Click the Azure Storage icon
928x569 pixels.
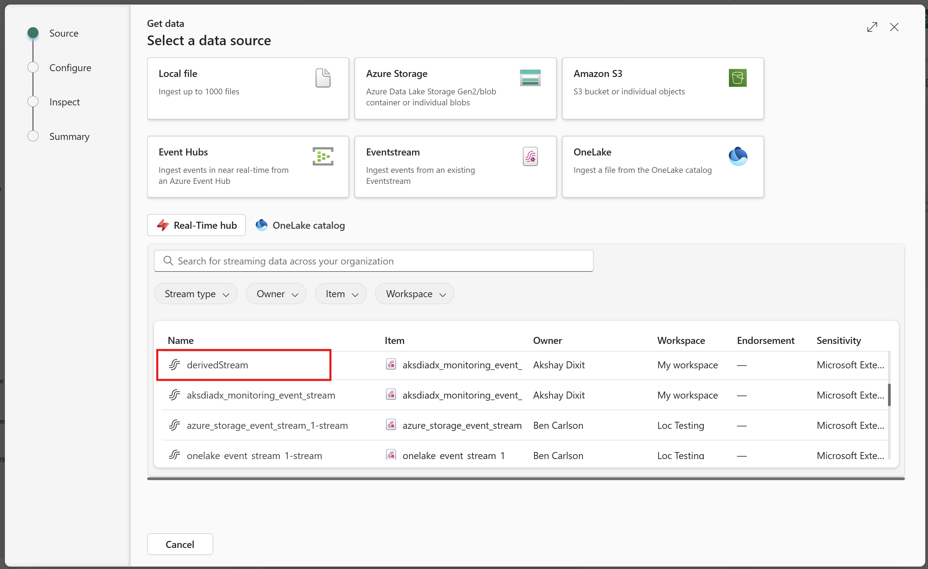click(x=530, y=78)
